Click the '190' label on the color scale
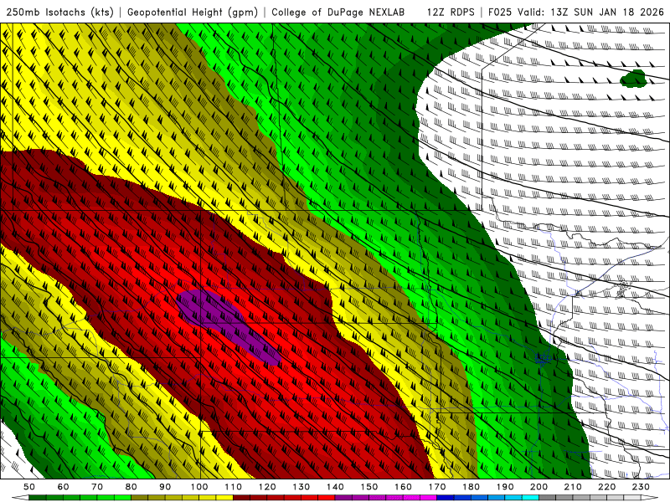670x502 pixels. tap(505, 487)
